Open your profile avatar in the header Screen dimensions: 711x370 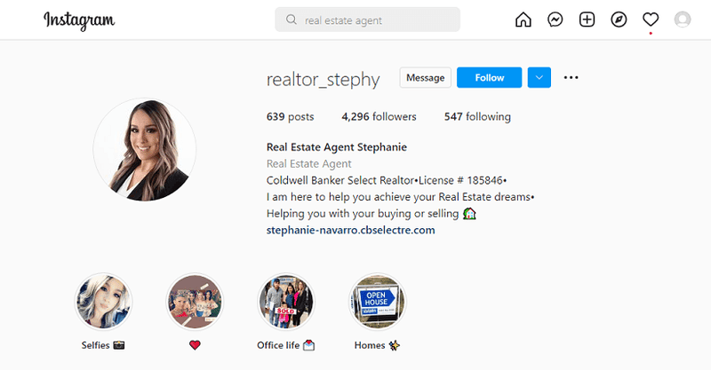tap(682, 20)
